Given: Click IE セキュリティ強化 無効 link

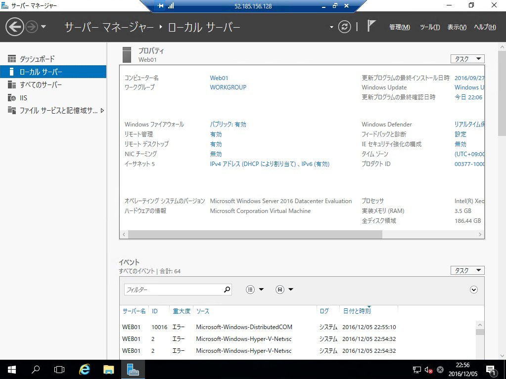Looking at the screenshot, I should 460,144.
